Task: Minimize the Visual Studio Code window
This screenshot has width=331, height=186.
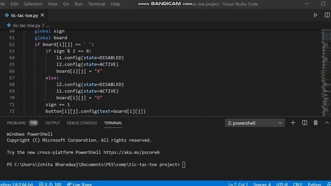Action: click(307, 4)
